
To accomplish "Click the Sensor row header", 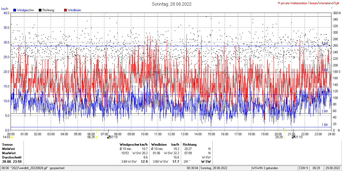I will [x=7, y=144].
